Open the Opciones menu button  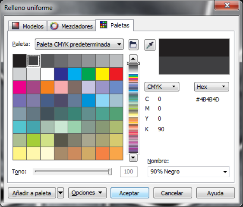tap(88, 193)
